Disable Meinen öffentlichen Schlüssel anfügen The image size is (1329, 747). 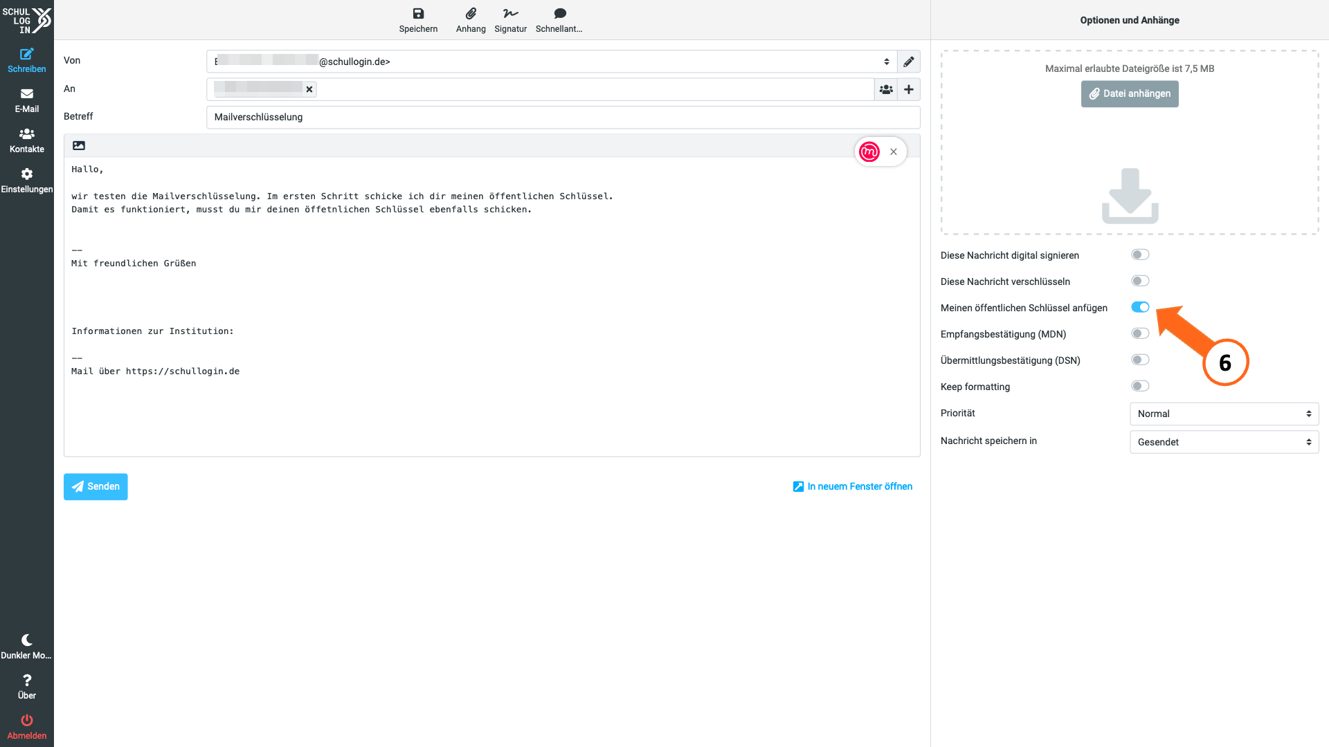coord(1140,307)
